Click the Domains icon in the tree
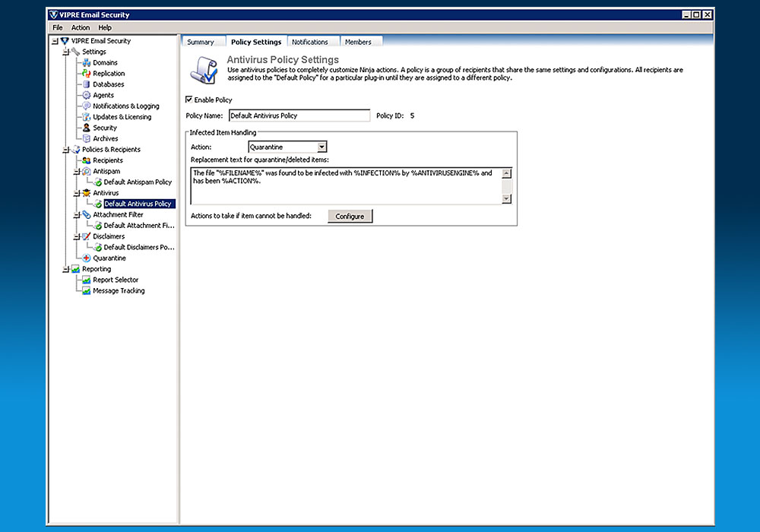The width and height of the screenshot is (760, 532). (87, 62)
